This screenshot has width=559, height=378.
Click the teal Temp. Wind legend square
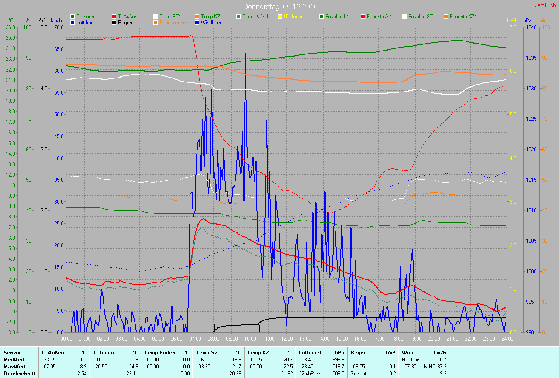tap(239, 17)
